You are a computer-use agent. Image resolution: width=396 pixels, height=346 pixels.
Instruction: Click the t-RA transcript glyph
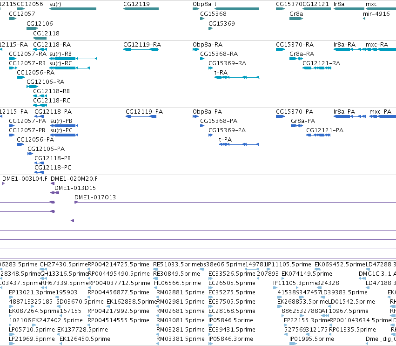[237, 77]
